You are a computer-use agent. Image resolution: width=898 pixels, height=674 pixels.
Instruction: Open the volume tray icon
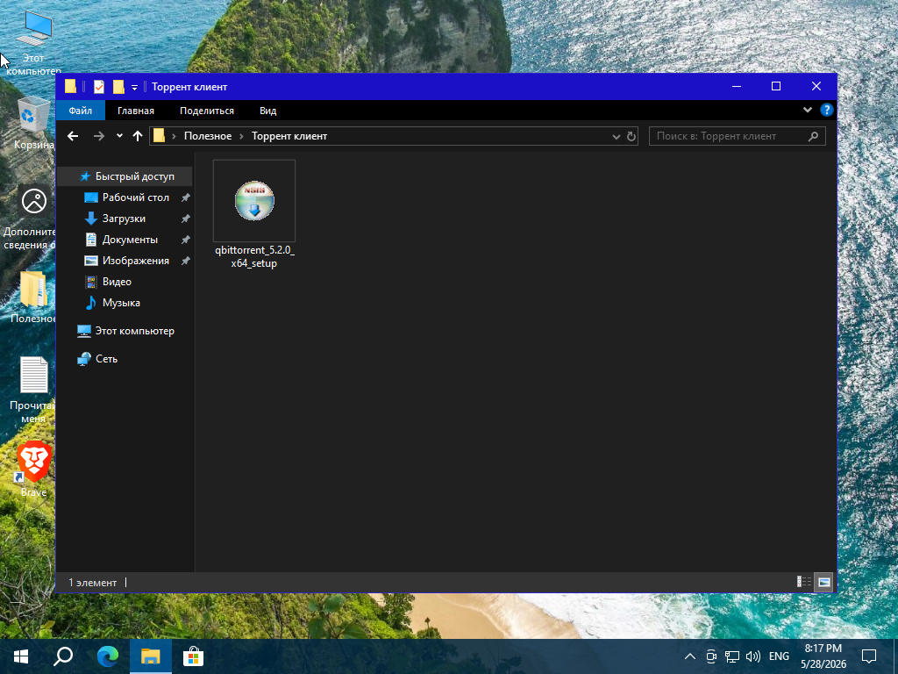point(753,656)
